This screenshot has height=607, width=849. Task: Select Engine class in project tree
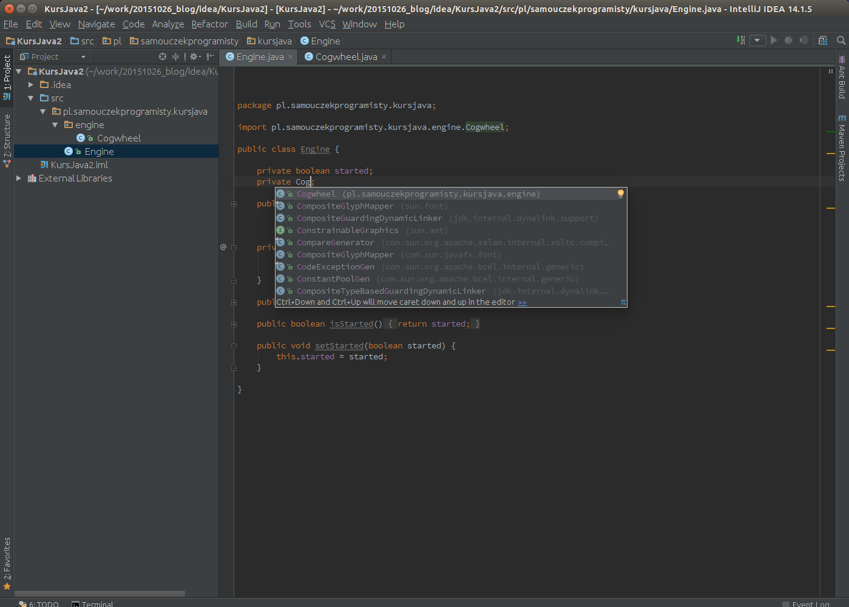coord(99,152)
